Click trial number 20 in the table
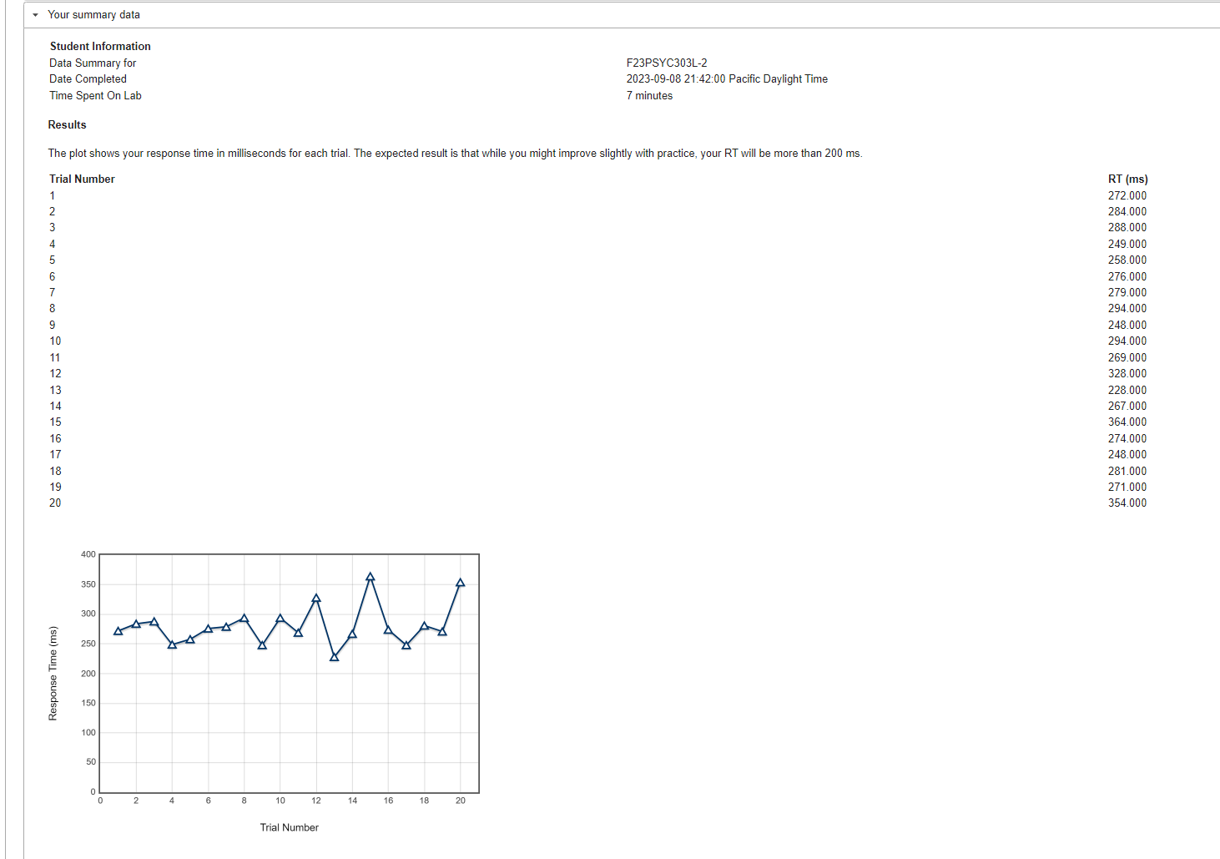The width and height of the screenshot is (1220, 859). (x=55, y=503)
